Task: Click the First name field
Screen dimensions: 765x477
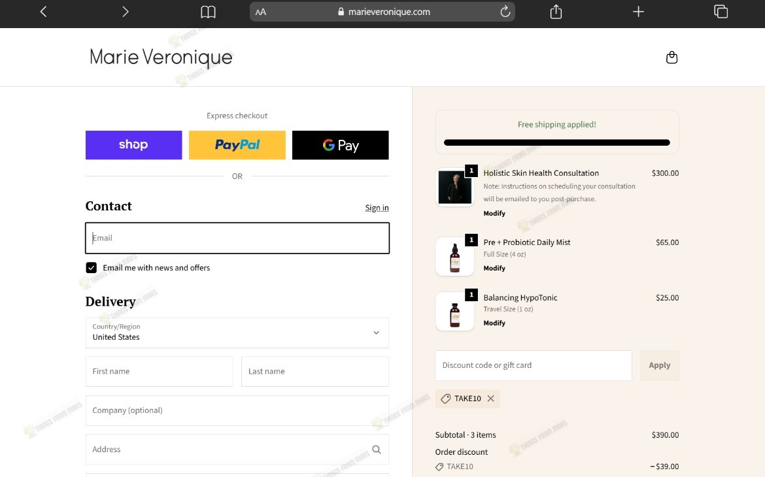Action: click(159, 371)
